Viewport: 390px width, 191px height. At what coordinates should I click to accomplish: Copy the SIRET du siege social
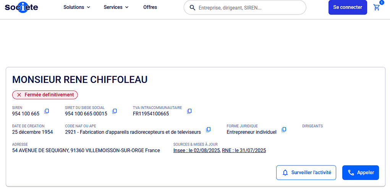point(115,111)
